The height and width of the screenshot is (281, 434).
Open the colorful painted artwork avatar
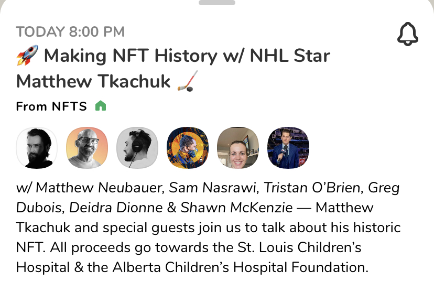coord(188,149)
